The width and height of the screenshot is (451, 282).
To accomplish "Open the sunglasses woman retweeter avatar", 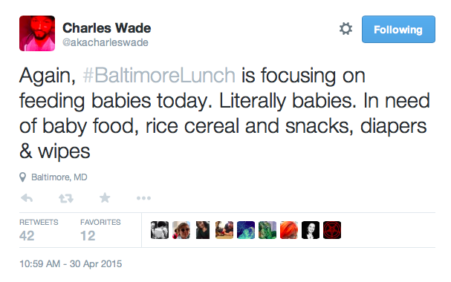I will [x=181, y=230].
